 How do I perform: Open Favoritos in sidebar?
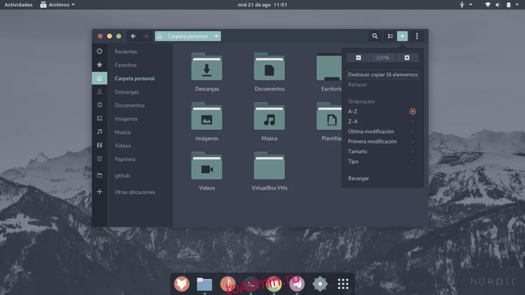pos(126,65)
